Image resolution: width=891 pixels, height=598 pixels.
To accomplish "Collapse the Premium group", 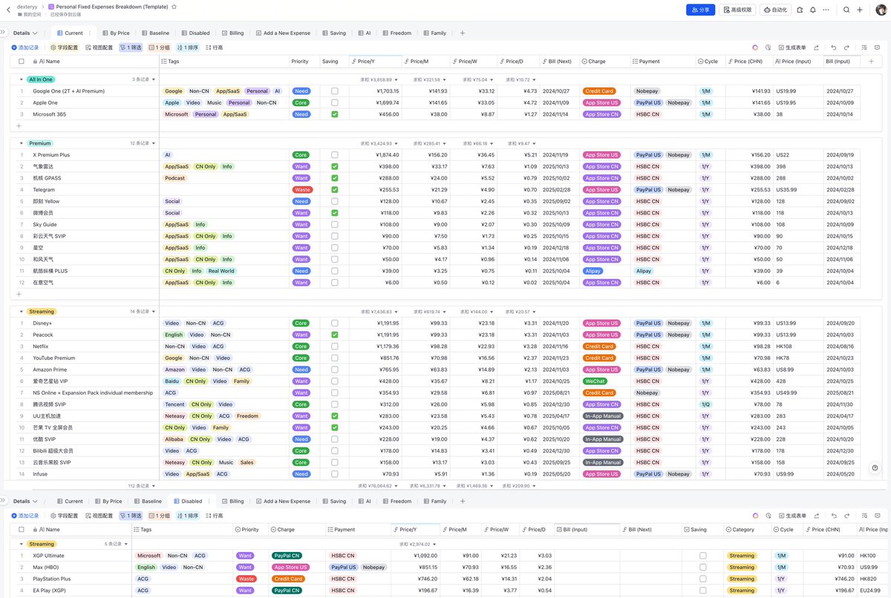I will [22, 143].
